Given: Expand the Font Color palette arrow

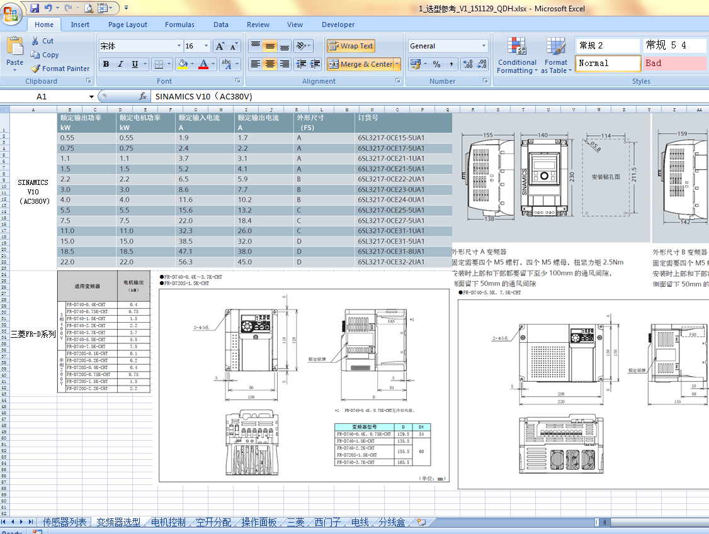Looking at the screenshot, I should [x=213, y=64].
